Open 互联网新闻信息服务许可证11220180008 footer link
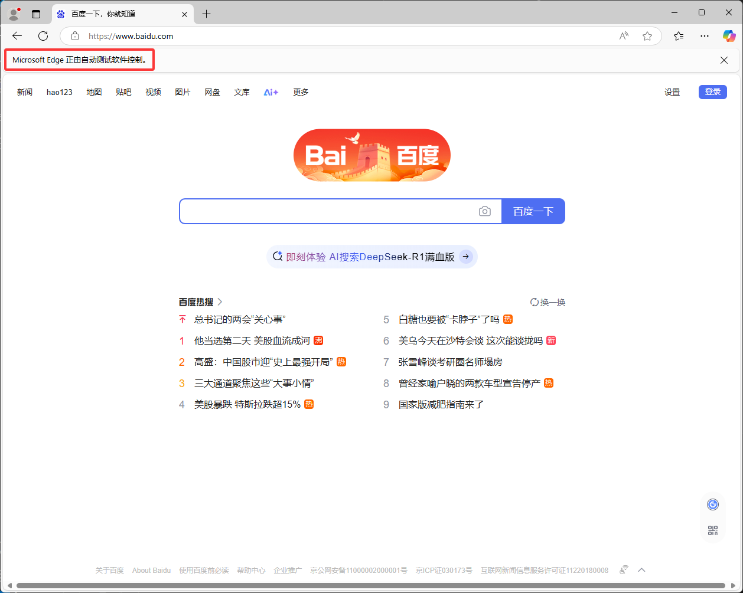 pos(545,571)
